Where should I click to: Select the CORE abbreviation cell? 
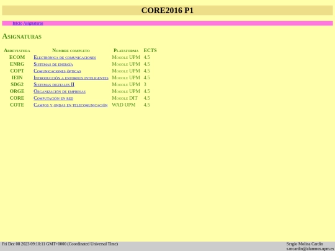tap(17, 98)
